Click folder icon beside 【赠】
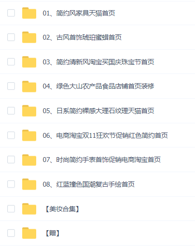This screenshot has height=249, width=195. tap(29, 233)
